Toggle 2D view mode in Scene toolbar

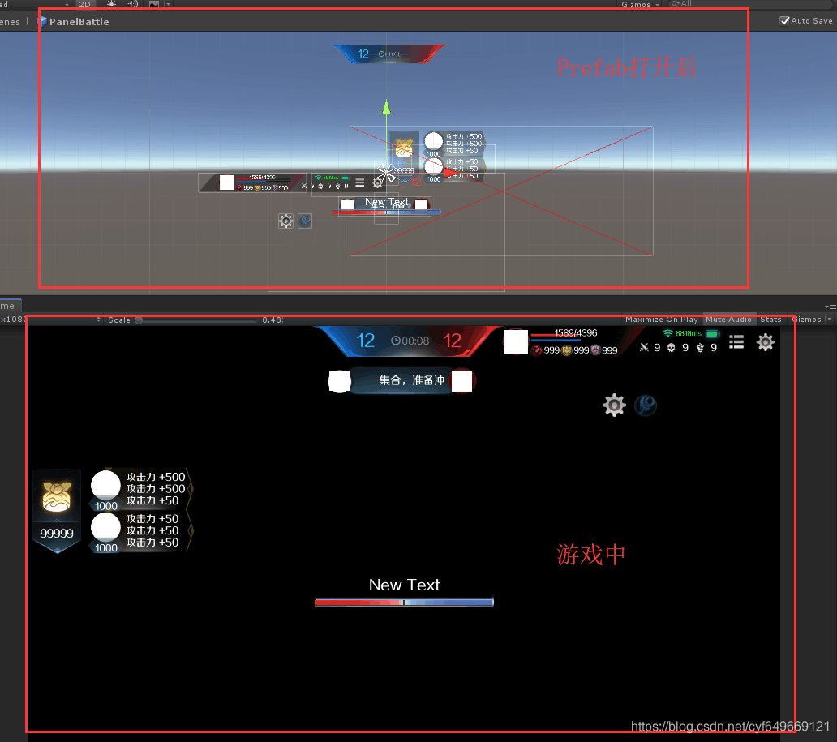click(x=84, y=4)
